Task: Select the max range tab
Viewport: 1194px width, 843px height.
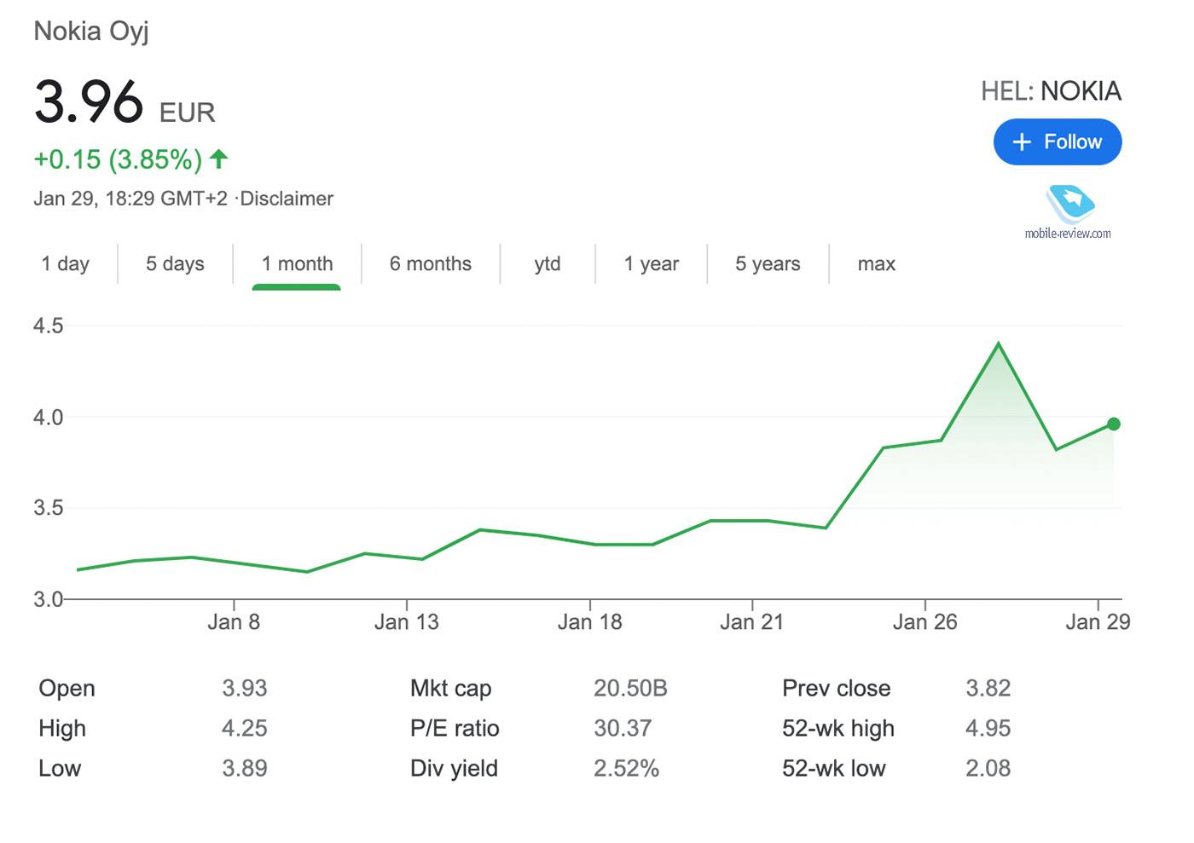Action: (877, 264)
